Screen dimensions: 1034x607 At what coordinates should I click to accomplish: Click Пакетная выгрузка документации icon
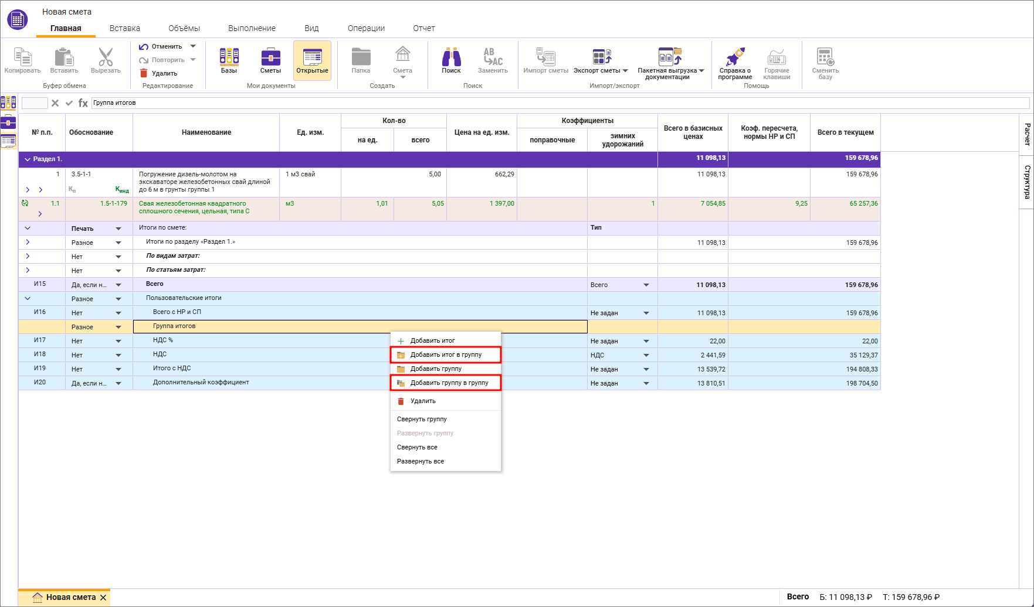coord(670,57)
